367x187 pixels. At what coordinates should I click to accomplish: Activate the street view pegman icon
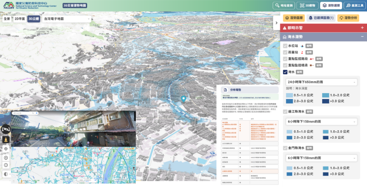(x=6, y=140)
